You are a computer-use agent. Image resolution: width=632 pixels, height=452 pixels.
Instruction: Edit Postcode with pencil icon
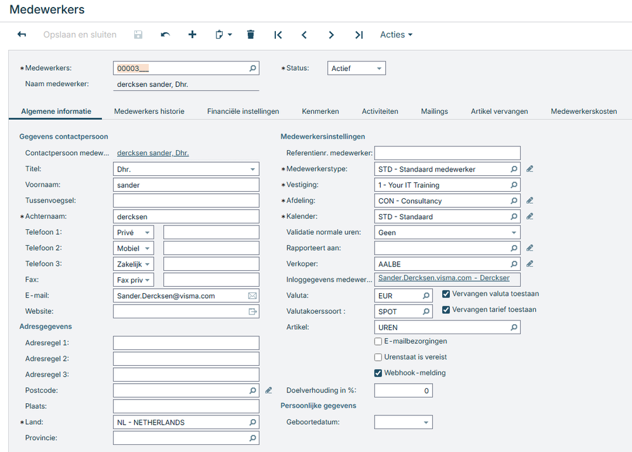coord(269,391)
